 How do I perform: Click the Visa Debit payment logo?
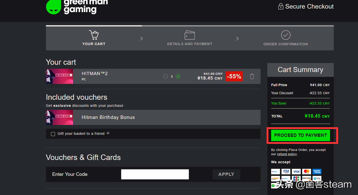pyautogui.click(x=286, y=172)
